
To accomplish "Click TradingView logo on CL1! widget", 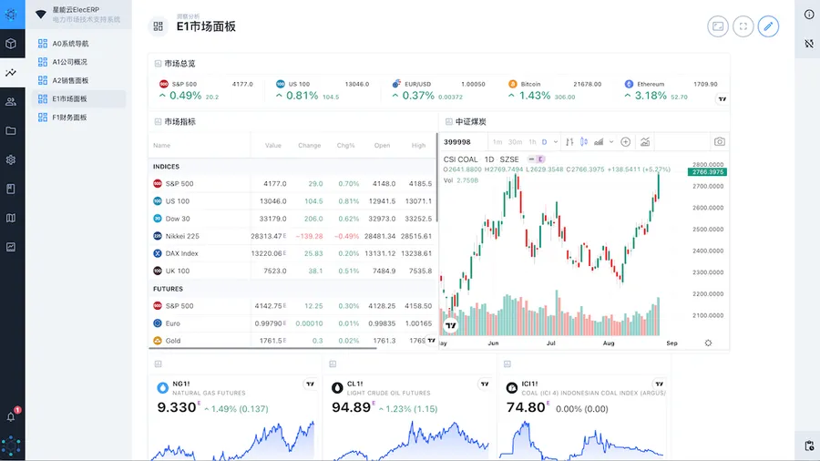I will (x=485, y=384).
